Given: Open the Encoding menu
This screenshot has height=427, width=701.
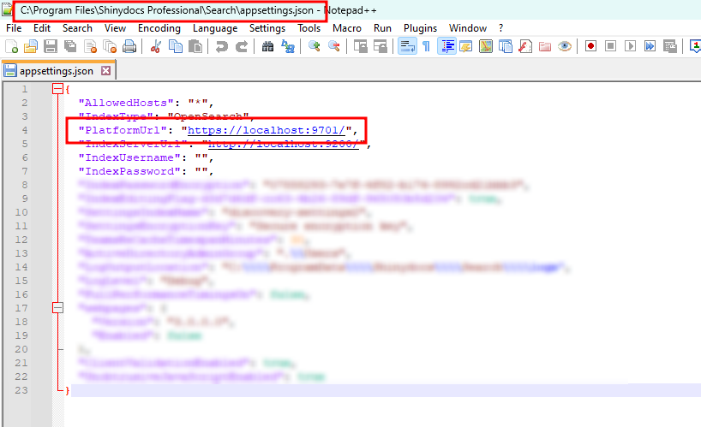Looking at the screenshot, I should point(159,28).
